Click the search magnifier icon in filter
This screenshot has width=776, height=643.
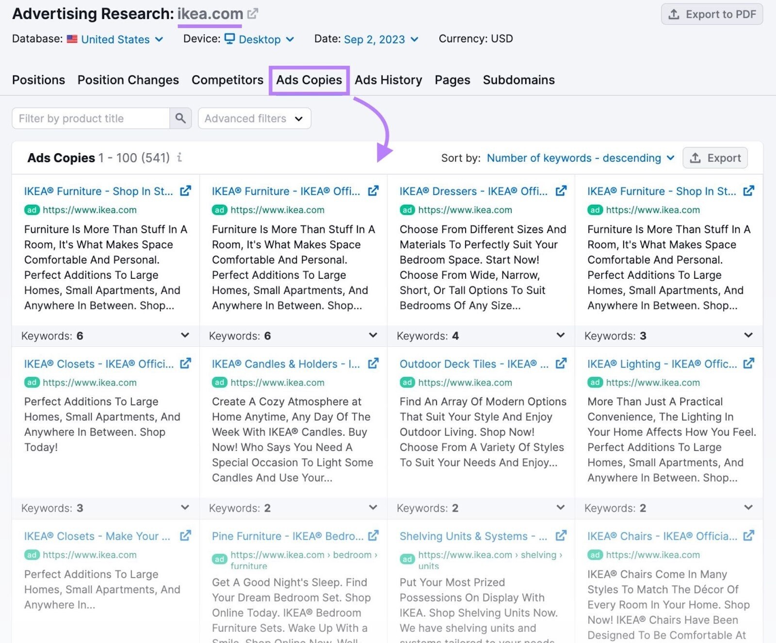coord(180,118)
